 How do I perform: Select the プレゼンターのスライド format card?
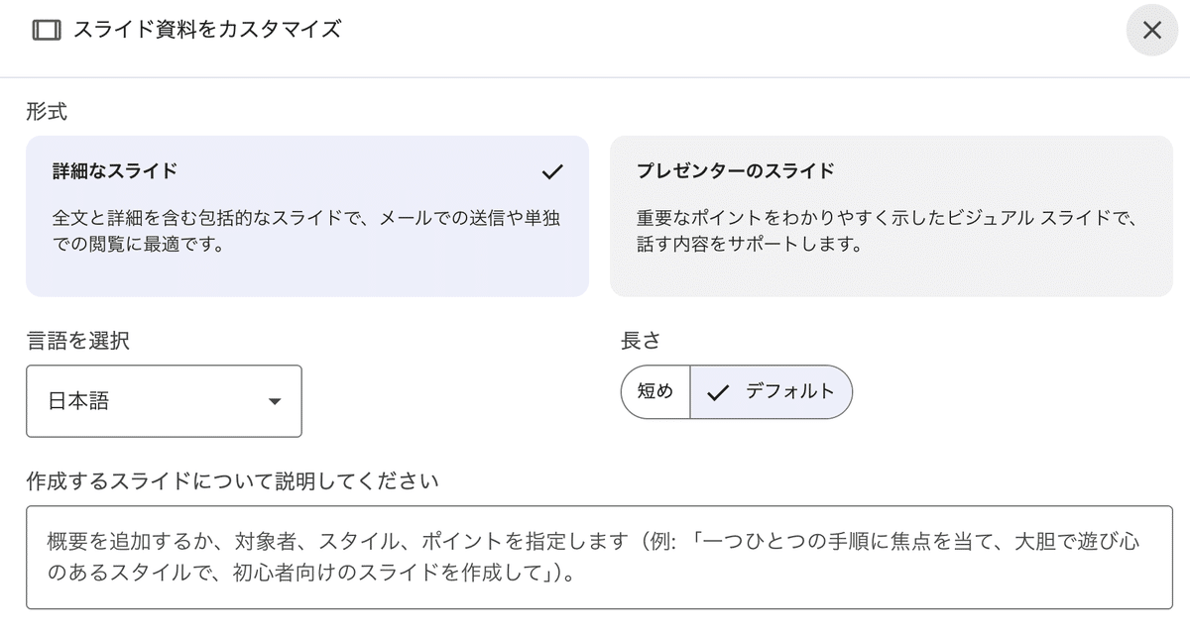click(890, 215)
